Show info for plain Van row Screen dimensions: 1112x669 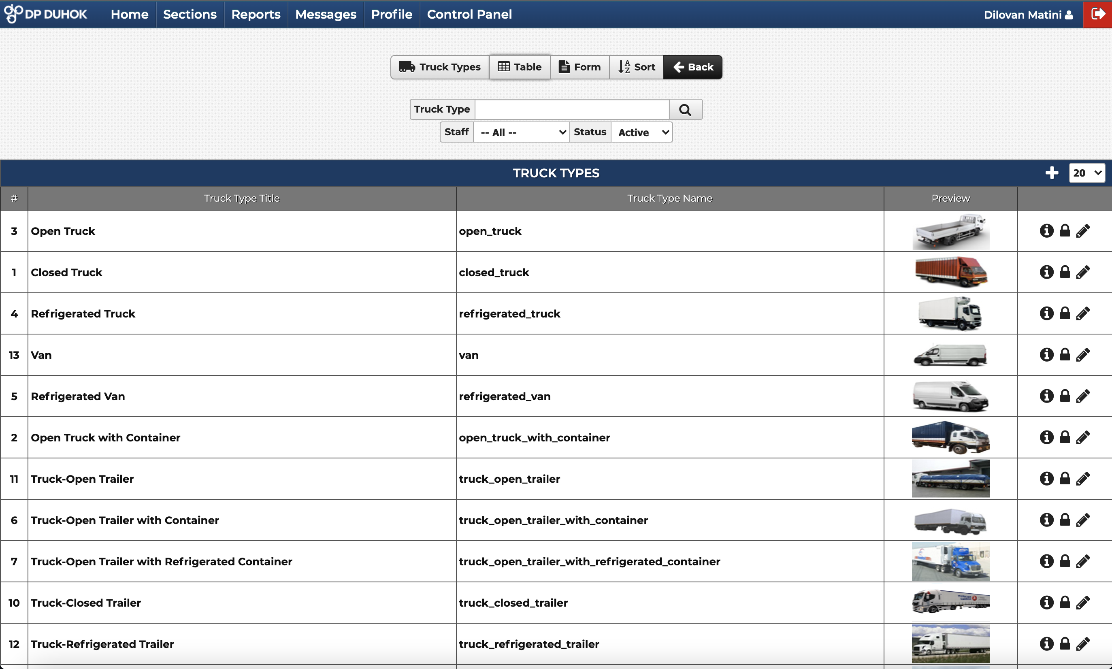(1046, 355)
